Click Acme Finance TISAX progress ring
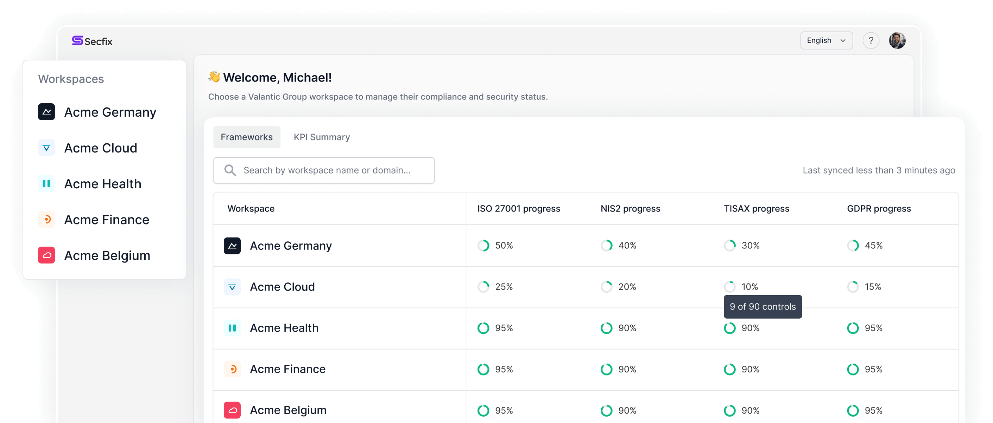The image size is (993, 423). (x=730, y=369)
